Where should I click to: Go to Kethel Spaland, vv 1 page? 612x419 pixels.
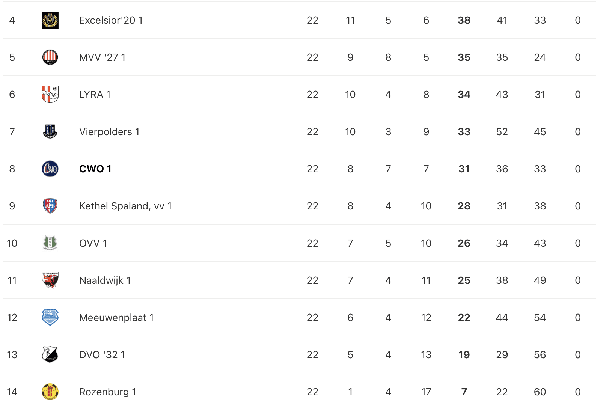[x=125, y=206]
